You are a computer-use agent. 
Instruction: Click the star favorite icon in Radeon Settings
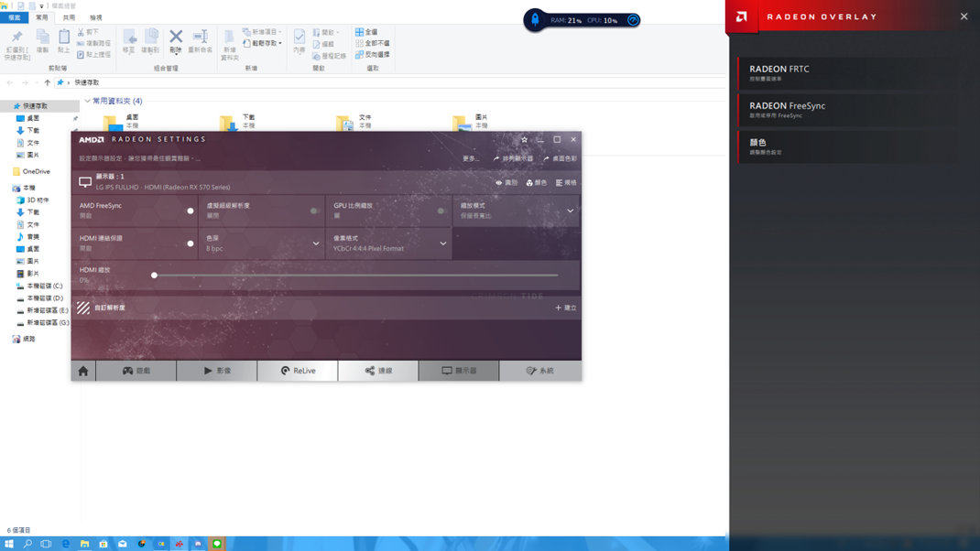pos(524,140)
